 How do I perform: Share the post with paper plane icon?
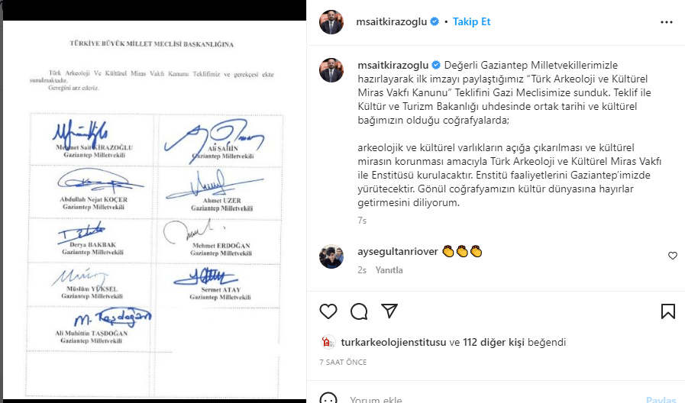(389, 311)
